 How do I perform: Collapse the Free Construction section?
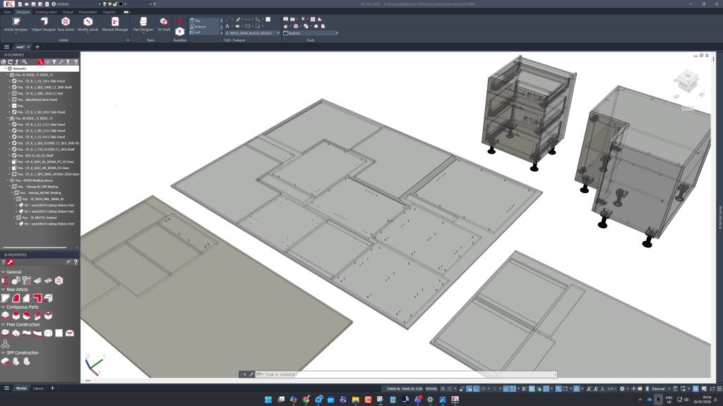point(3,324)
